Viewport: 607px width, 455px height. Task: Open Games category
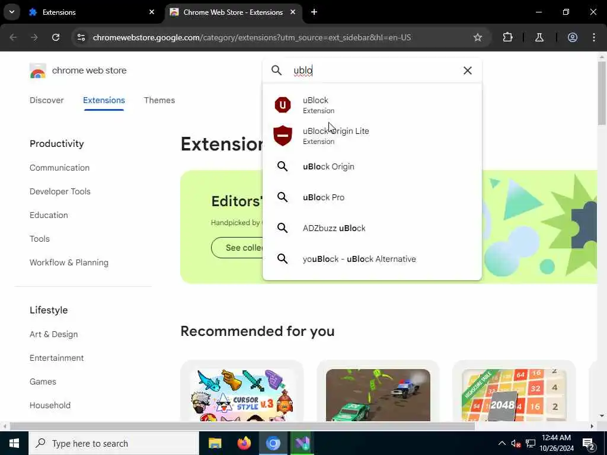[43, 382]
